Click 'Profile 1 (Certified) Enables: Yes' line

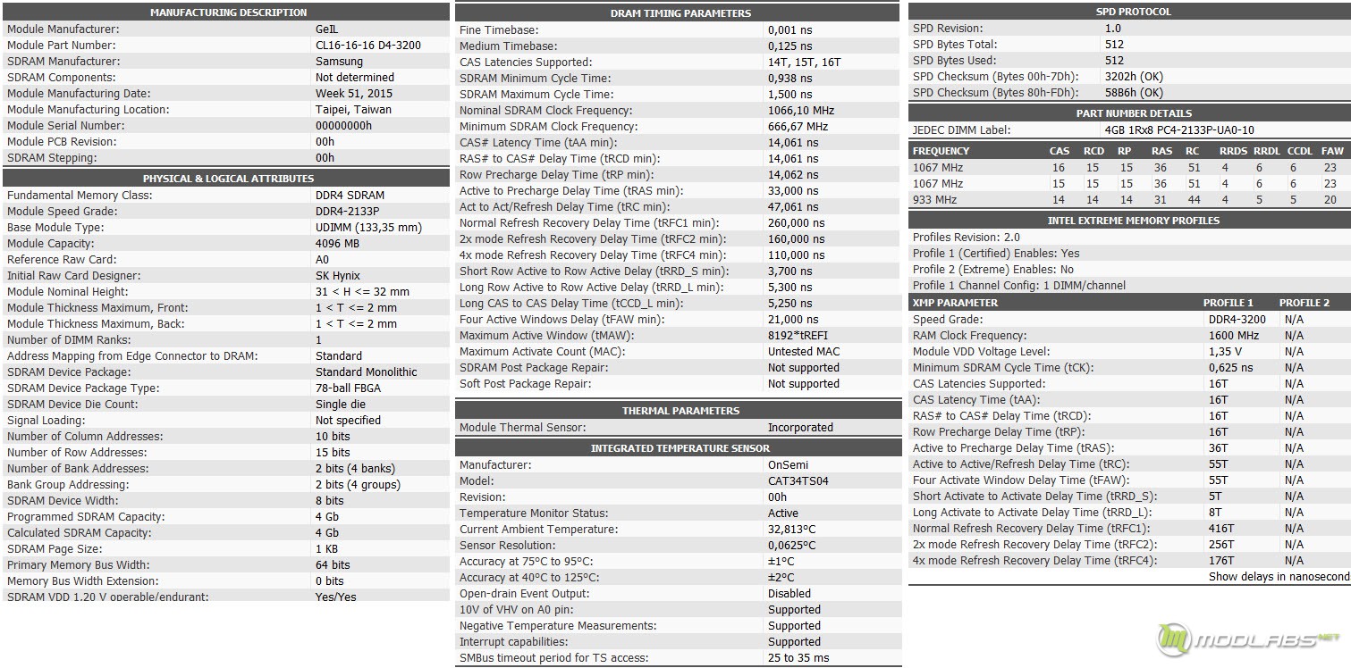996,254
